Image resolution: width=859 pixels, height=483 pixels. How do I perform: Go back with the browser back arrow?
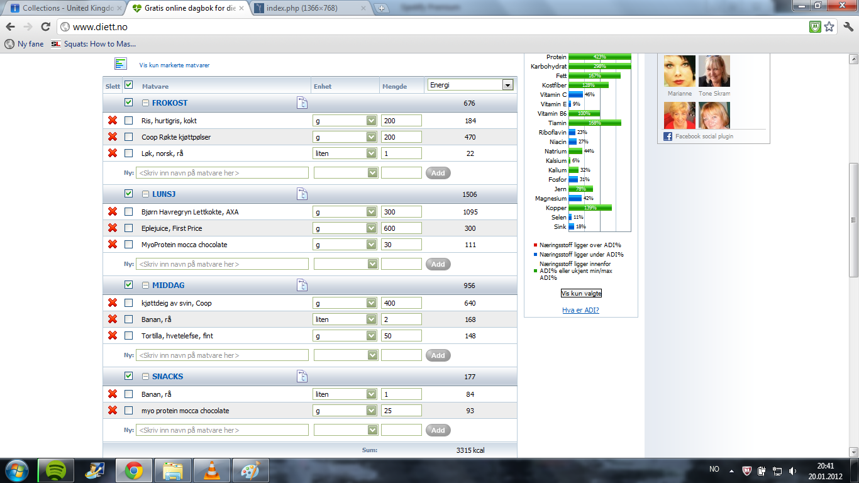point(11,27)
